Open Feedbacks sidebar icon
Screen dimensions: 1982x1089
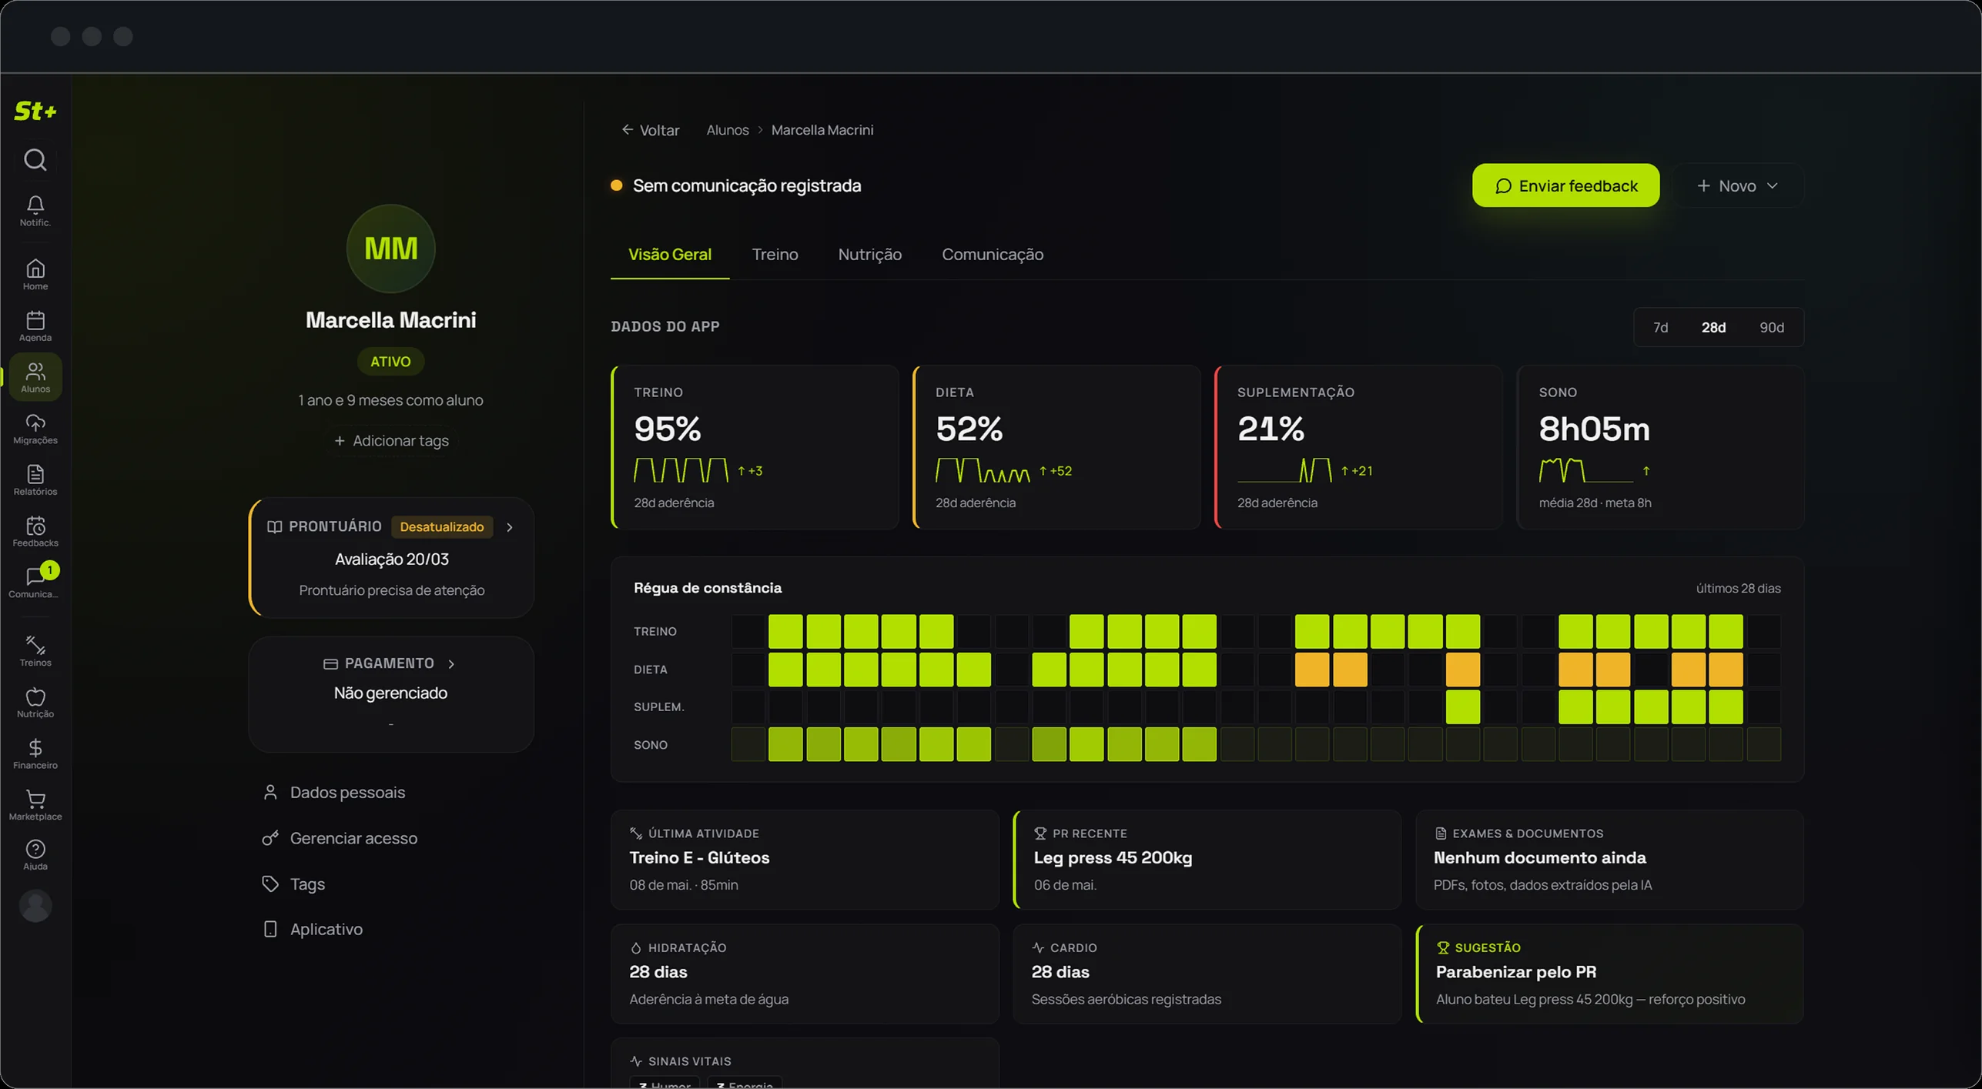click(x=35, y=532)
